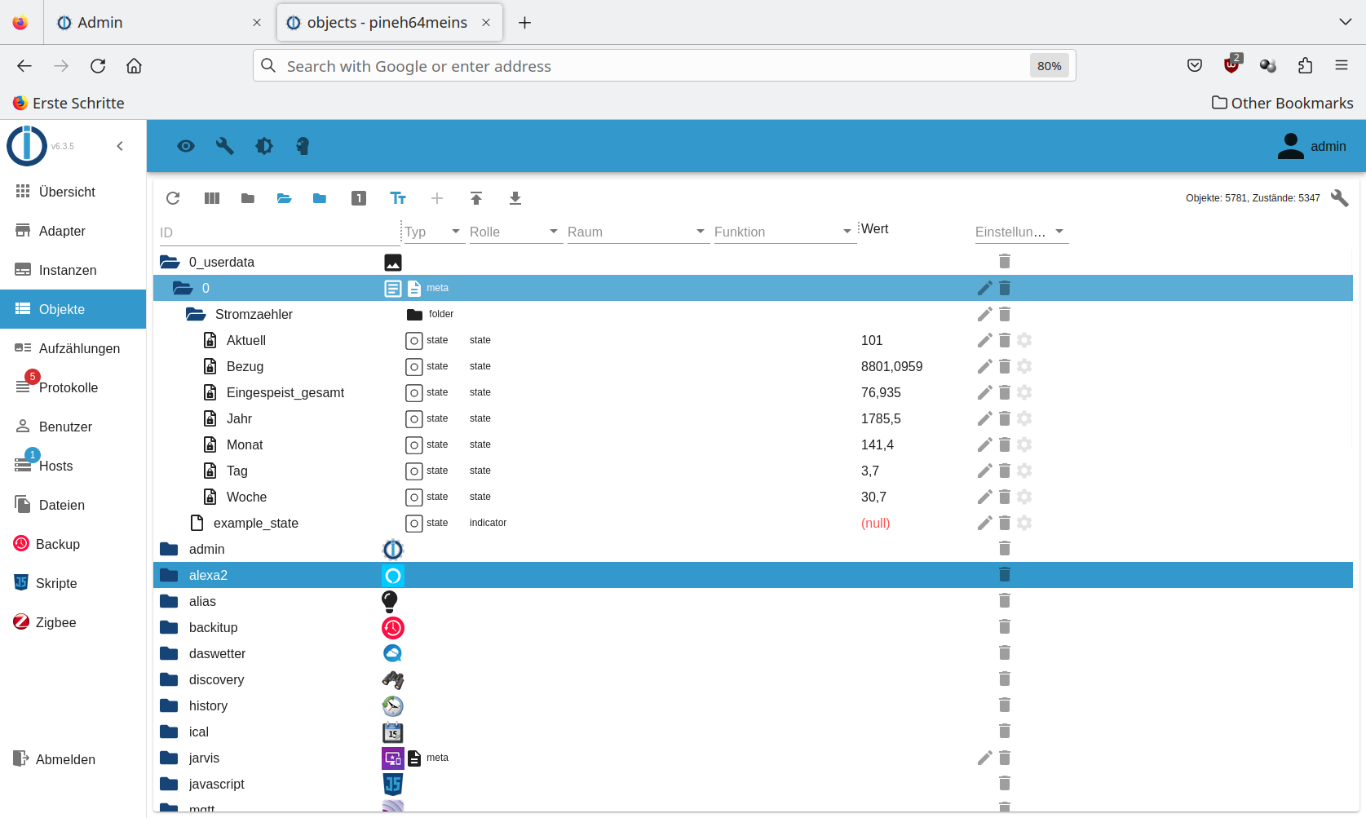Expand the alexa2 folder
The width and height of the screenshot is (1366, 818).
[x=170, y=575]
